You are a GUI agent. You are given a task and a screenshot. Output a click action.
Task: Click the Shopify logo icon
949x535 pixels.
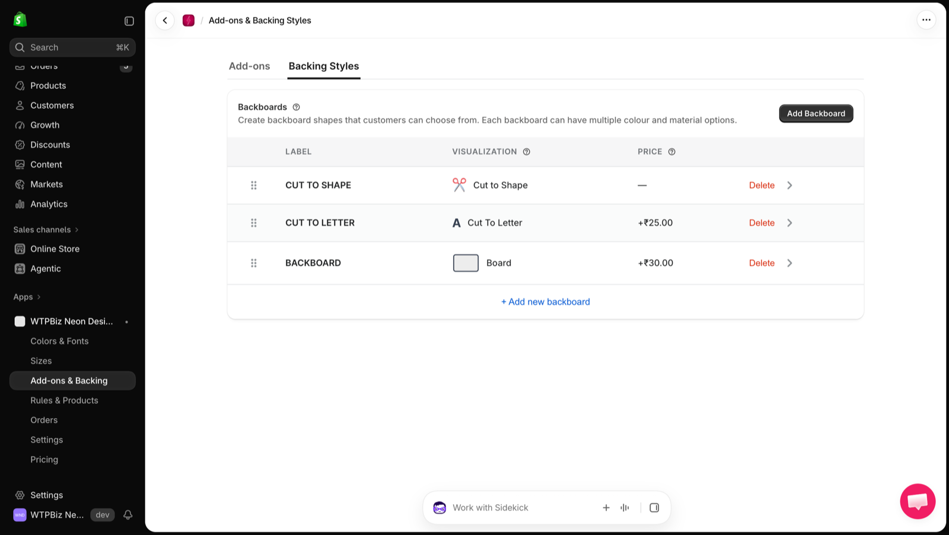[20, 20]
